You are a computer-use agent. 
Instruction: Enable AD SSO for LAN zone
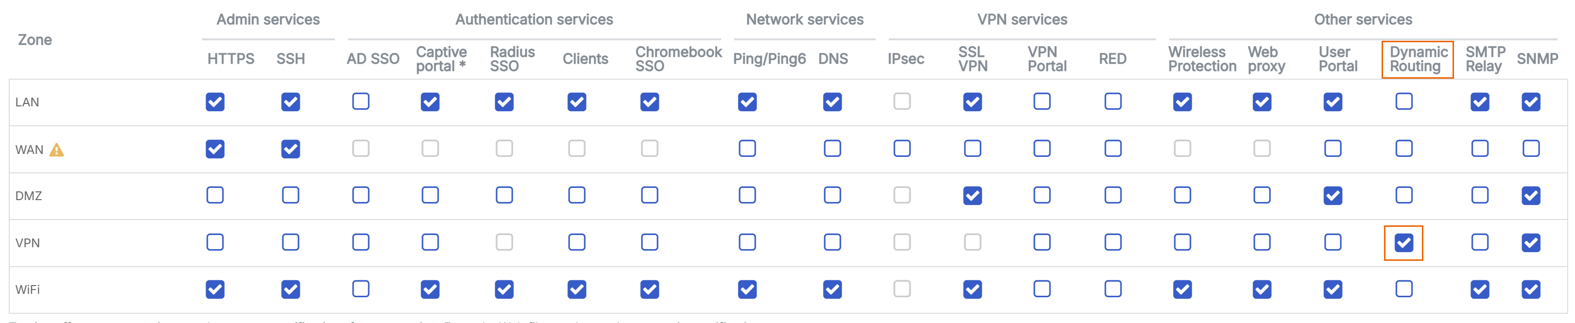[361, 102]
